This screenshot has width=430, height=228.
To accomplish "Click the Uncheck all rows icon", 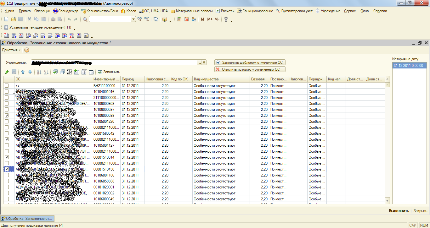I will 62,72.
